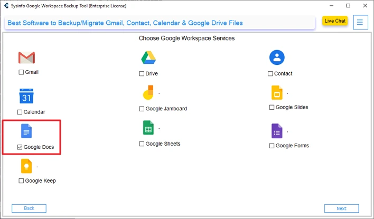
Task: Enable the Google Jamboard checkbox
Action: click(x=142, y=109)
